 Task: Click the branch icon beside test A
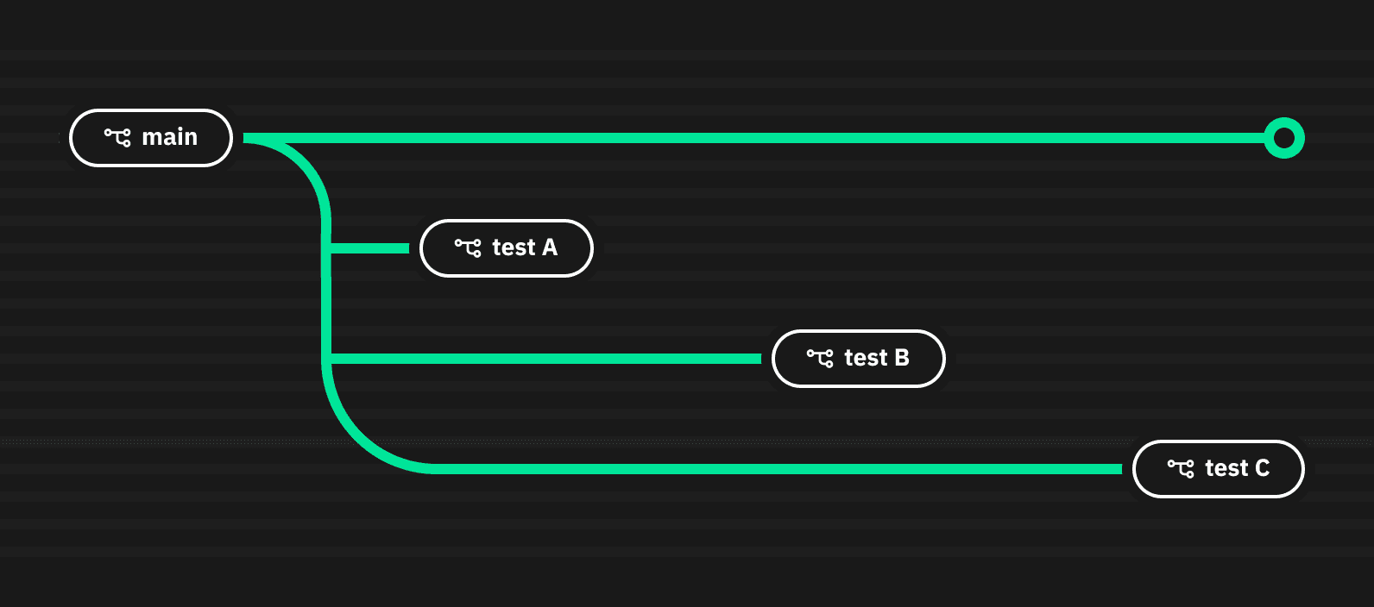coord(468,248)
